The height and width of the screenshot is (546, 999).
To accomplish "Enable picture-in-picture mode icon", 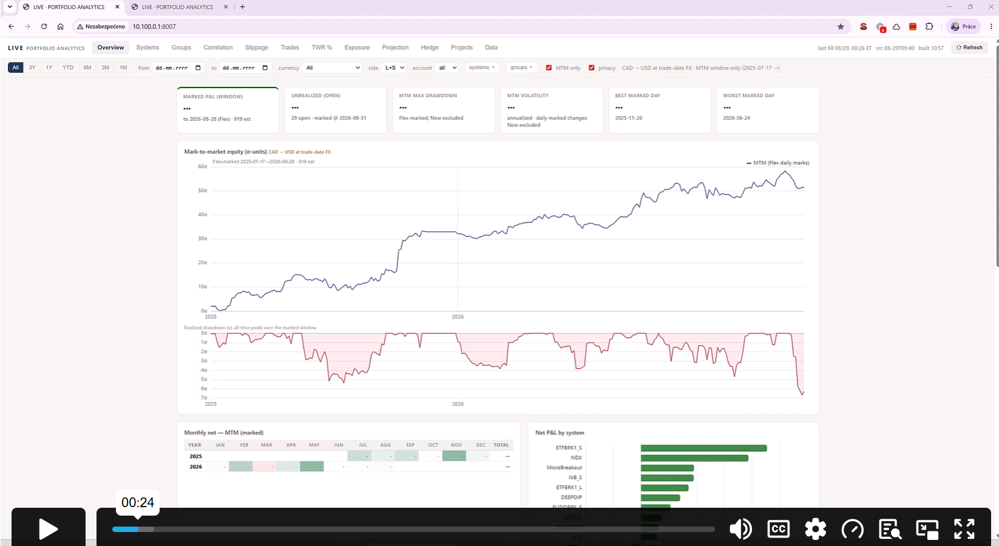I will (927, 529).
